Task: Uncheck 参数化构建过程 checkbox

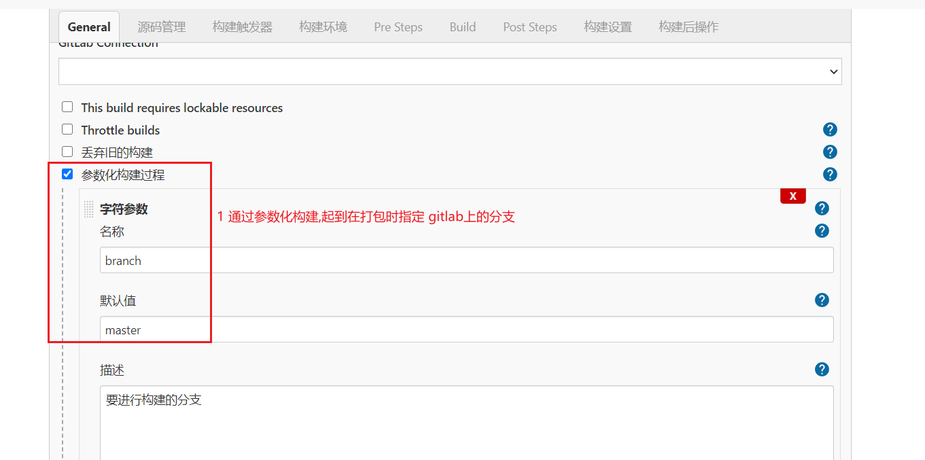Action: [x=67, y=174]
